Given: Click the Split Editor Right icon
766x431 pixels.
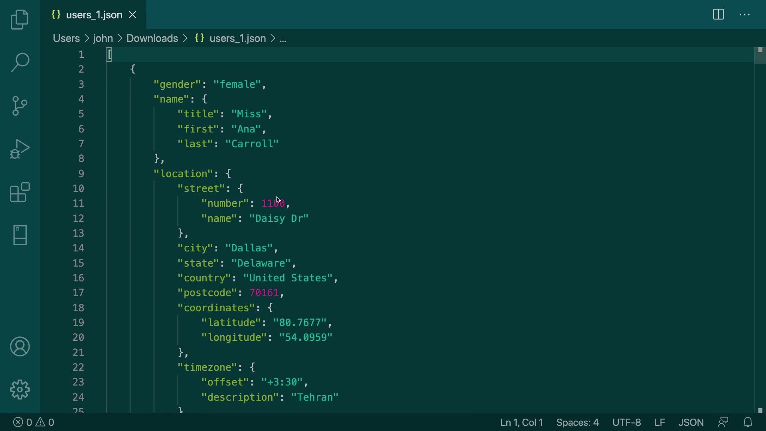Looking at the screenshot, I should (x=718, y=15).
